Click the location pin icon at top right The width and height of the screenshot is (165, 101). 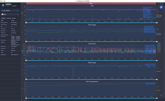click(x=158, y=4)
